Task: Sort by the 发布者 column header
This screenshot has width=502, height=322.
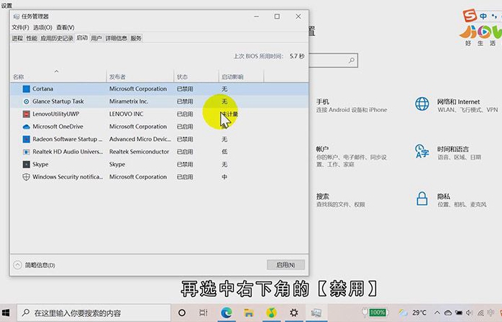Action: click(x=140, y=77)
